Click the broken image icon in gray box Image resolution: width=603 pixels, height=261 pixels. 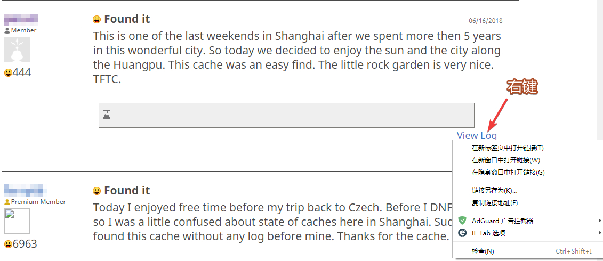point(107,114)
